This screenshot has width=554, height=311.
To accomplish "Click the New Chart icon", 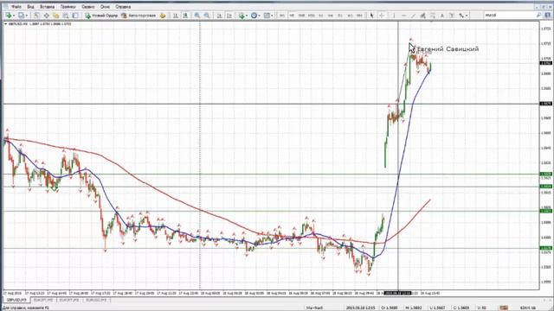I will (x=8, y=16).
